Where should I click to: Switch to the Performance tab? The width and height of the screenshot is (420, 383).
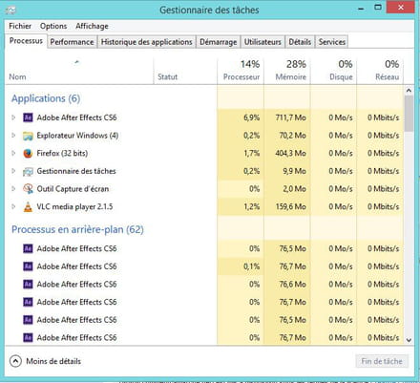[72, 42]
